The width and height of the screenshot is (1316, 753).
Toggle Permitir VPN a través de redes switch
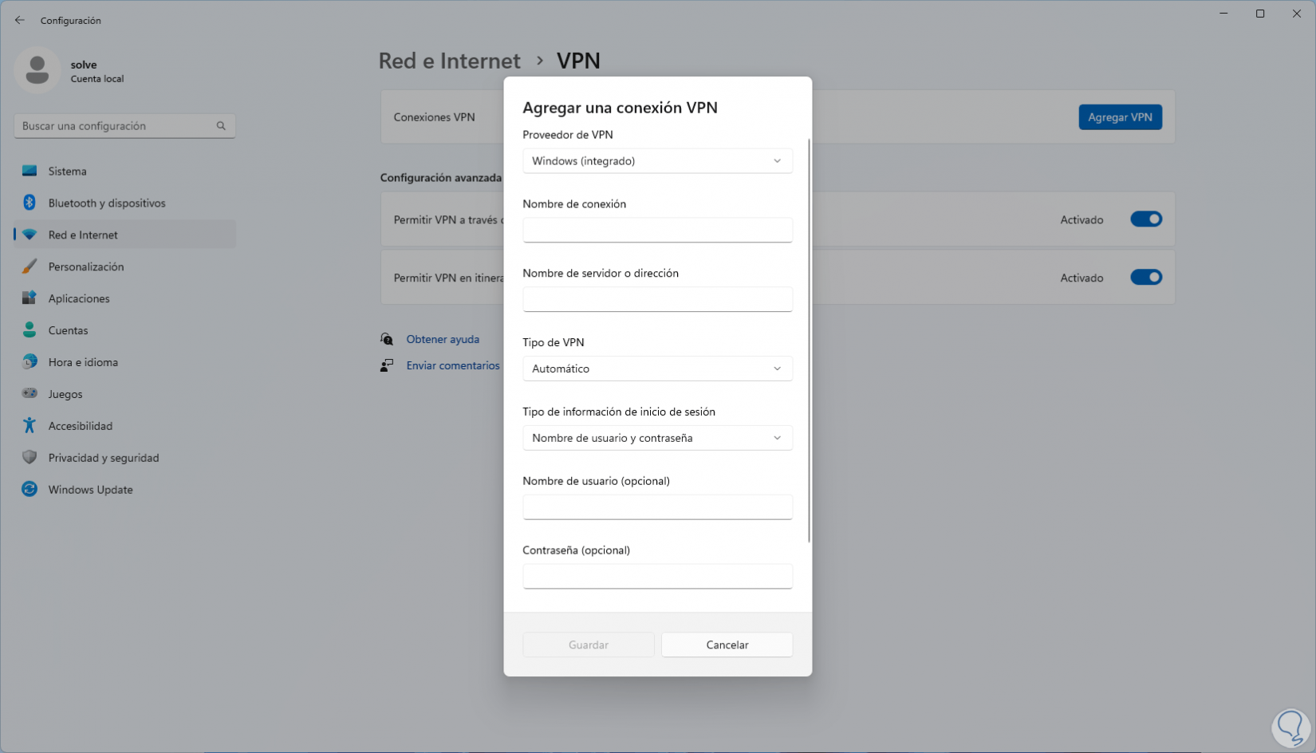pyautogui.click(x=1146, y=219)
